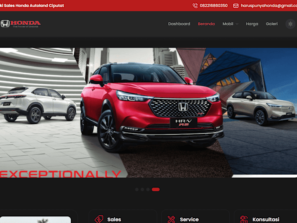Call phone number 082216860350
297x223 pixels.
(214, 5)
